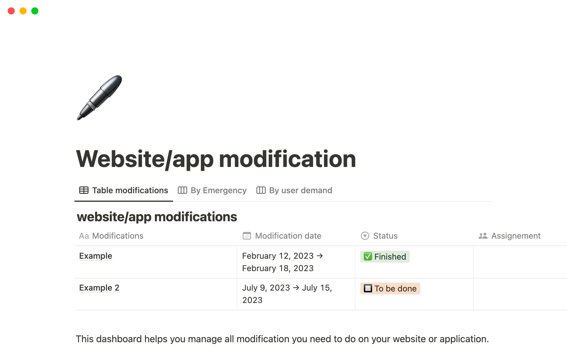Click the empty checkbox on To be done tag
The width and height of the screenshot is (567, 354).
point(368,288)
